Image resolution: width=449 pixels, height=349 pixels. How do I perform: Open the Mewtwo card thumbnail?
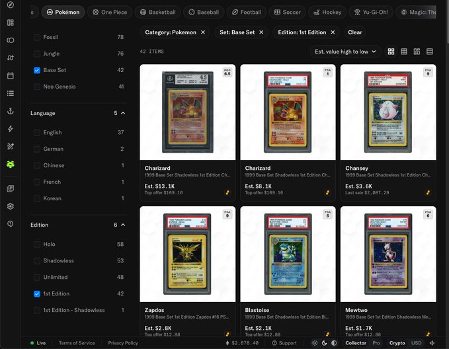[x=388, y=254]
